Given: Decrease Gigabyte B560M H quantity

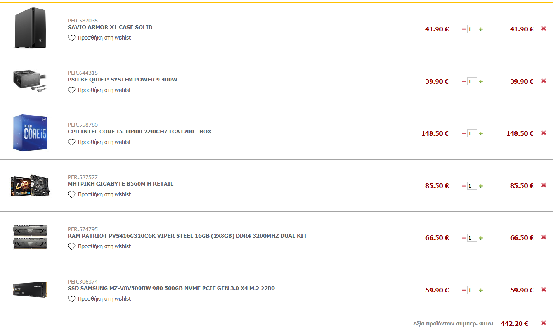Looking at the screenshot, I should pos(463,186).
